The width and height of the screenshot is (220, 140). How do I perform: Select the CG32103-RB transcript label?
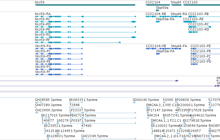[198, 14]
